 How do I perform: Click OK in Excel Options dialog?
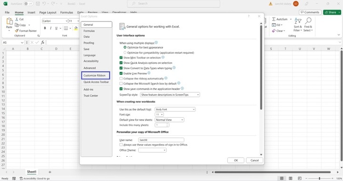(236, 160)
